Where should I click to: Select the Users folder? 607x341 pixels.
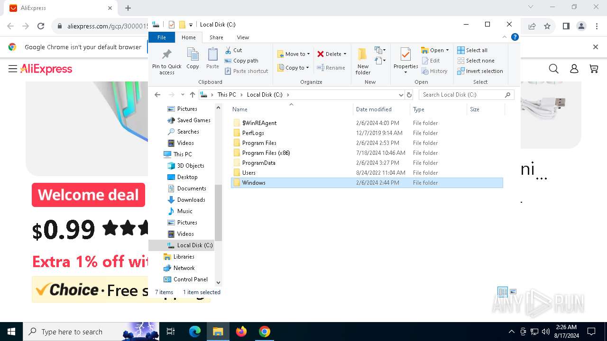(367, 173)
